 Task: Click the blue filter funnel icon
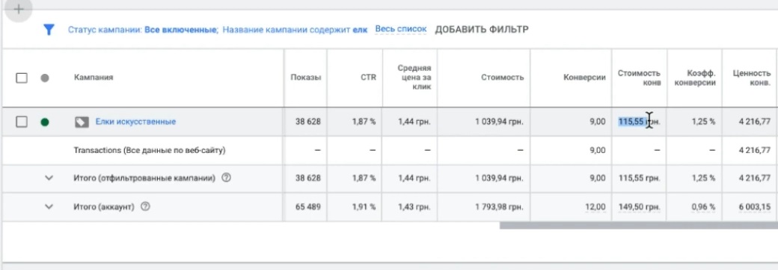tap(49, 30)
